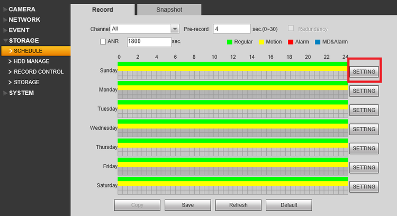Select the Record tab
Viewport: 397px width, 216px height.
(x=103, y=10)
